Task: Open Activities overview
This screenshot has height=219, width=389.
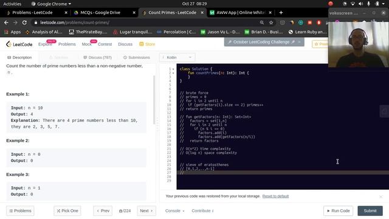Action: click(12, 4)
